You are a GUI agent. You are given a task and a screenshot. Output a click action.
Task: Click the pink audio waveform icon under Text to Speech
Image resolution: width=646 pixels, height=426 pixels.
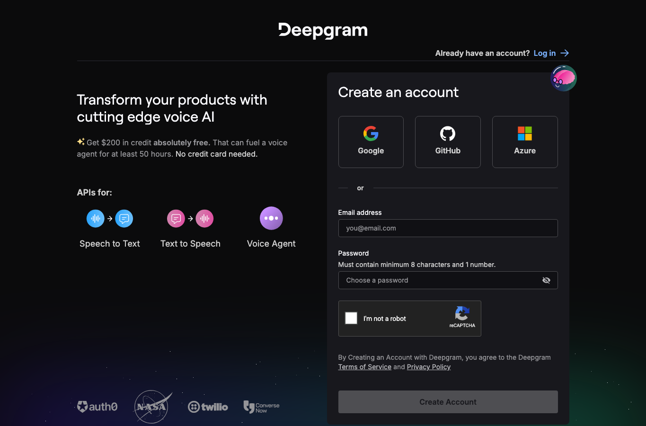coord(205,218)
